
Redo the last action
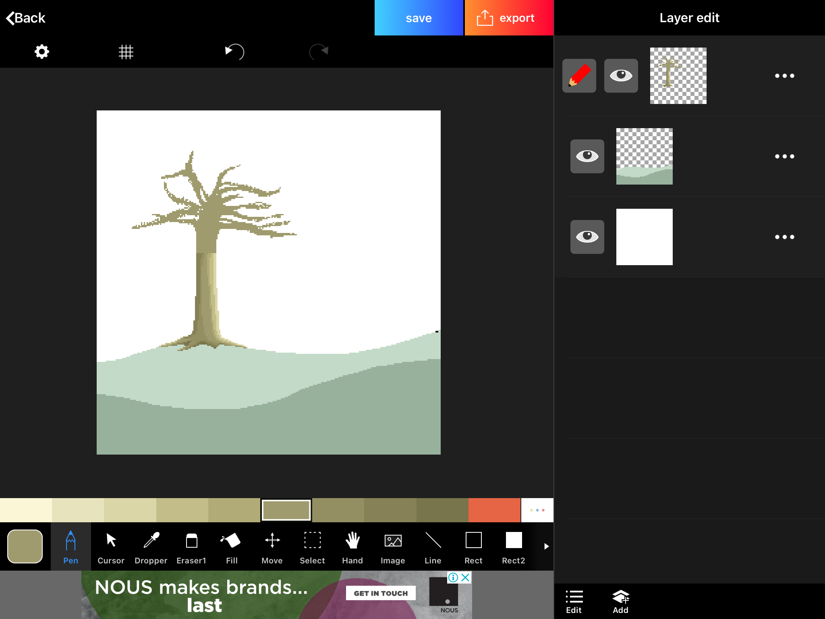pos(319,52)
